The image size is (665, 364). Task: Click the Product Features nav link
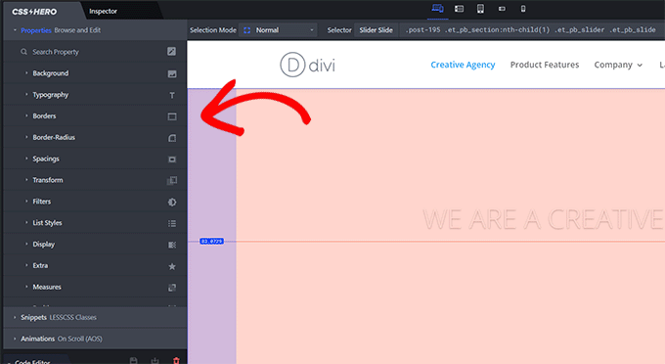click(x=545, y=65)
